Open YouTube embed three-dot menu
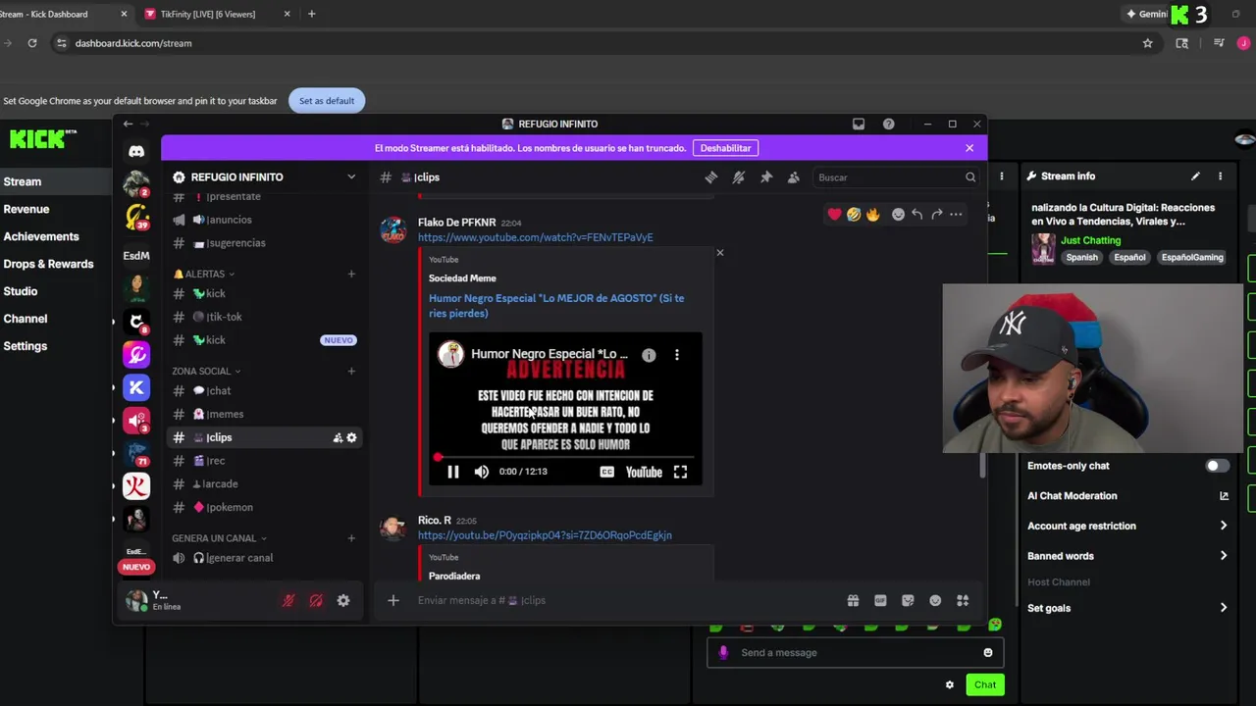This screenshot has width=1256, height=706. point(676,355)
